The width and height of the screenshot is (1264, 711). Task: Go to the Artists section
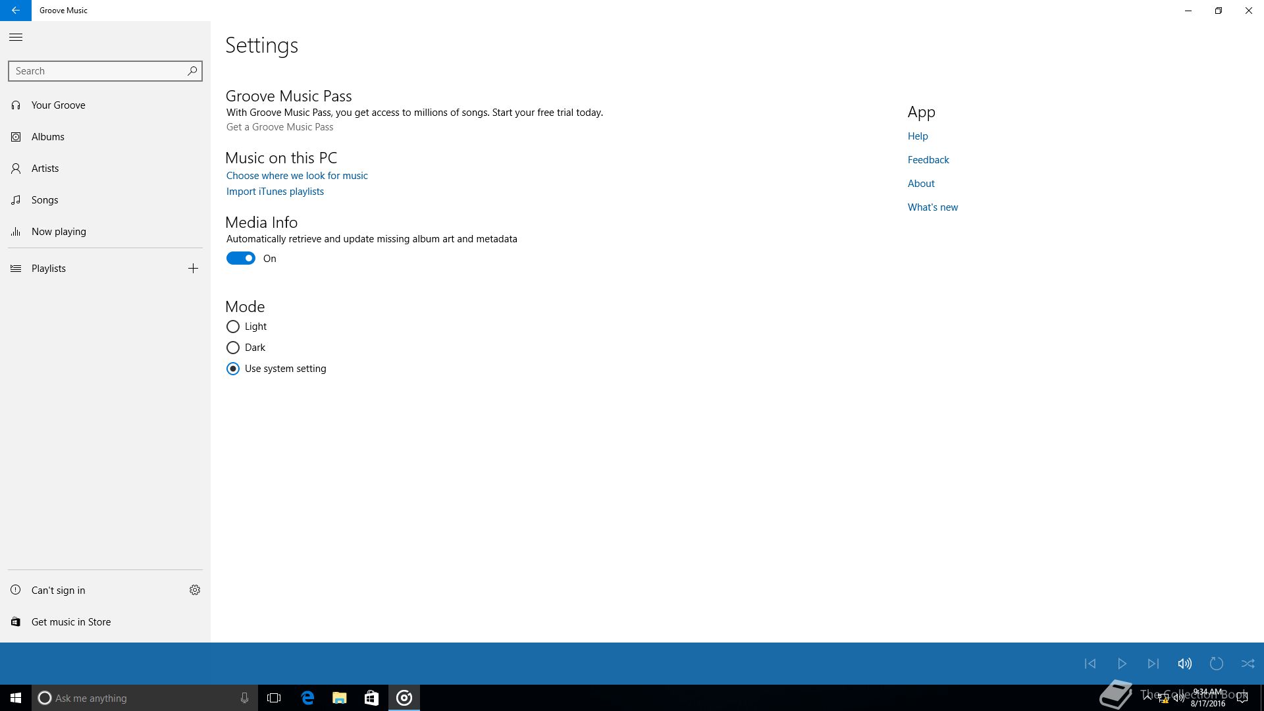pos(105,169)
